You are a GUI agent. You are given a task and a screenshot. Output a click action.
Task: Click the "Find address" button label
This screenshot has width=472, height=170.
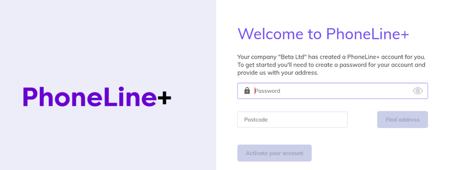click(x=402, y=119)
